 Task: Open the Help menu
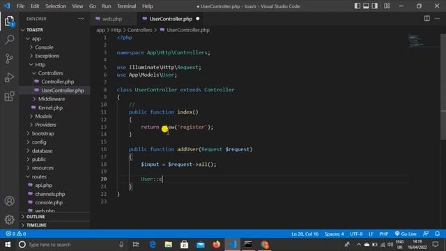point(147,6)
